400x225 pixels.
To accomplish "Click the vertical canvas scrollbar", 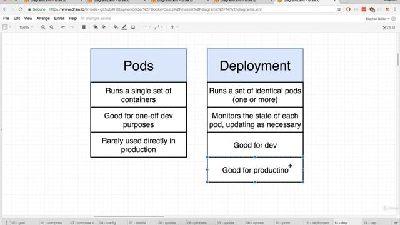I will [x=397, y=59].
